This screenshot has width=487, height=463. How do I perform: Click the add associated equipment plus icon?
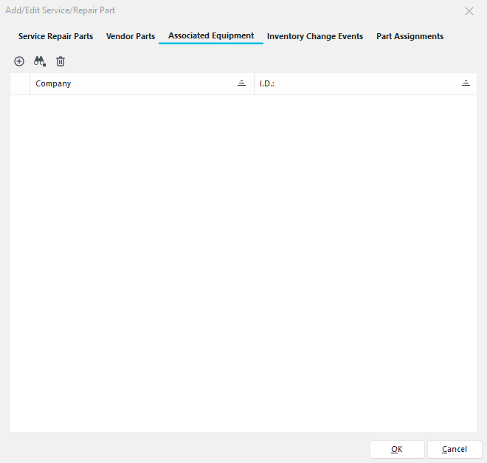(x=19, y=61)
